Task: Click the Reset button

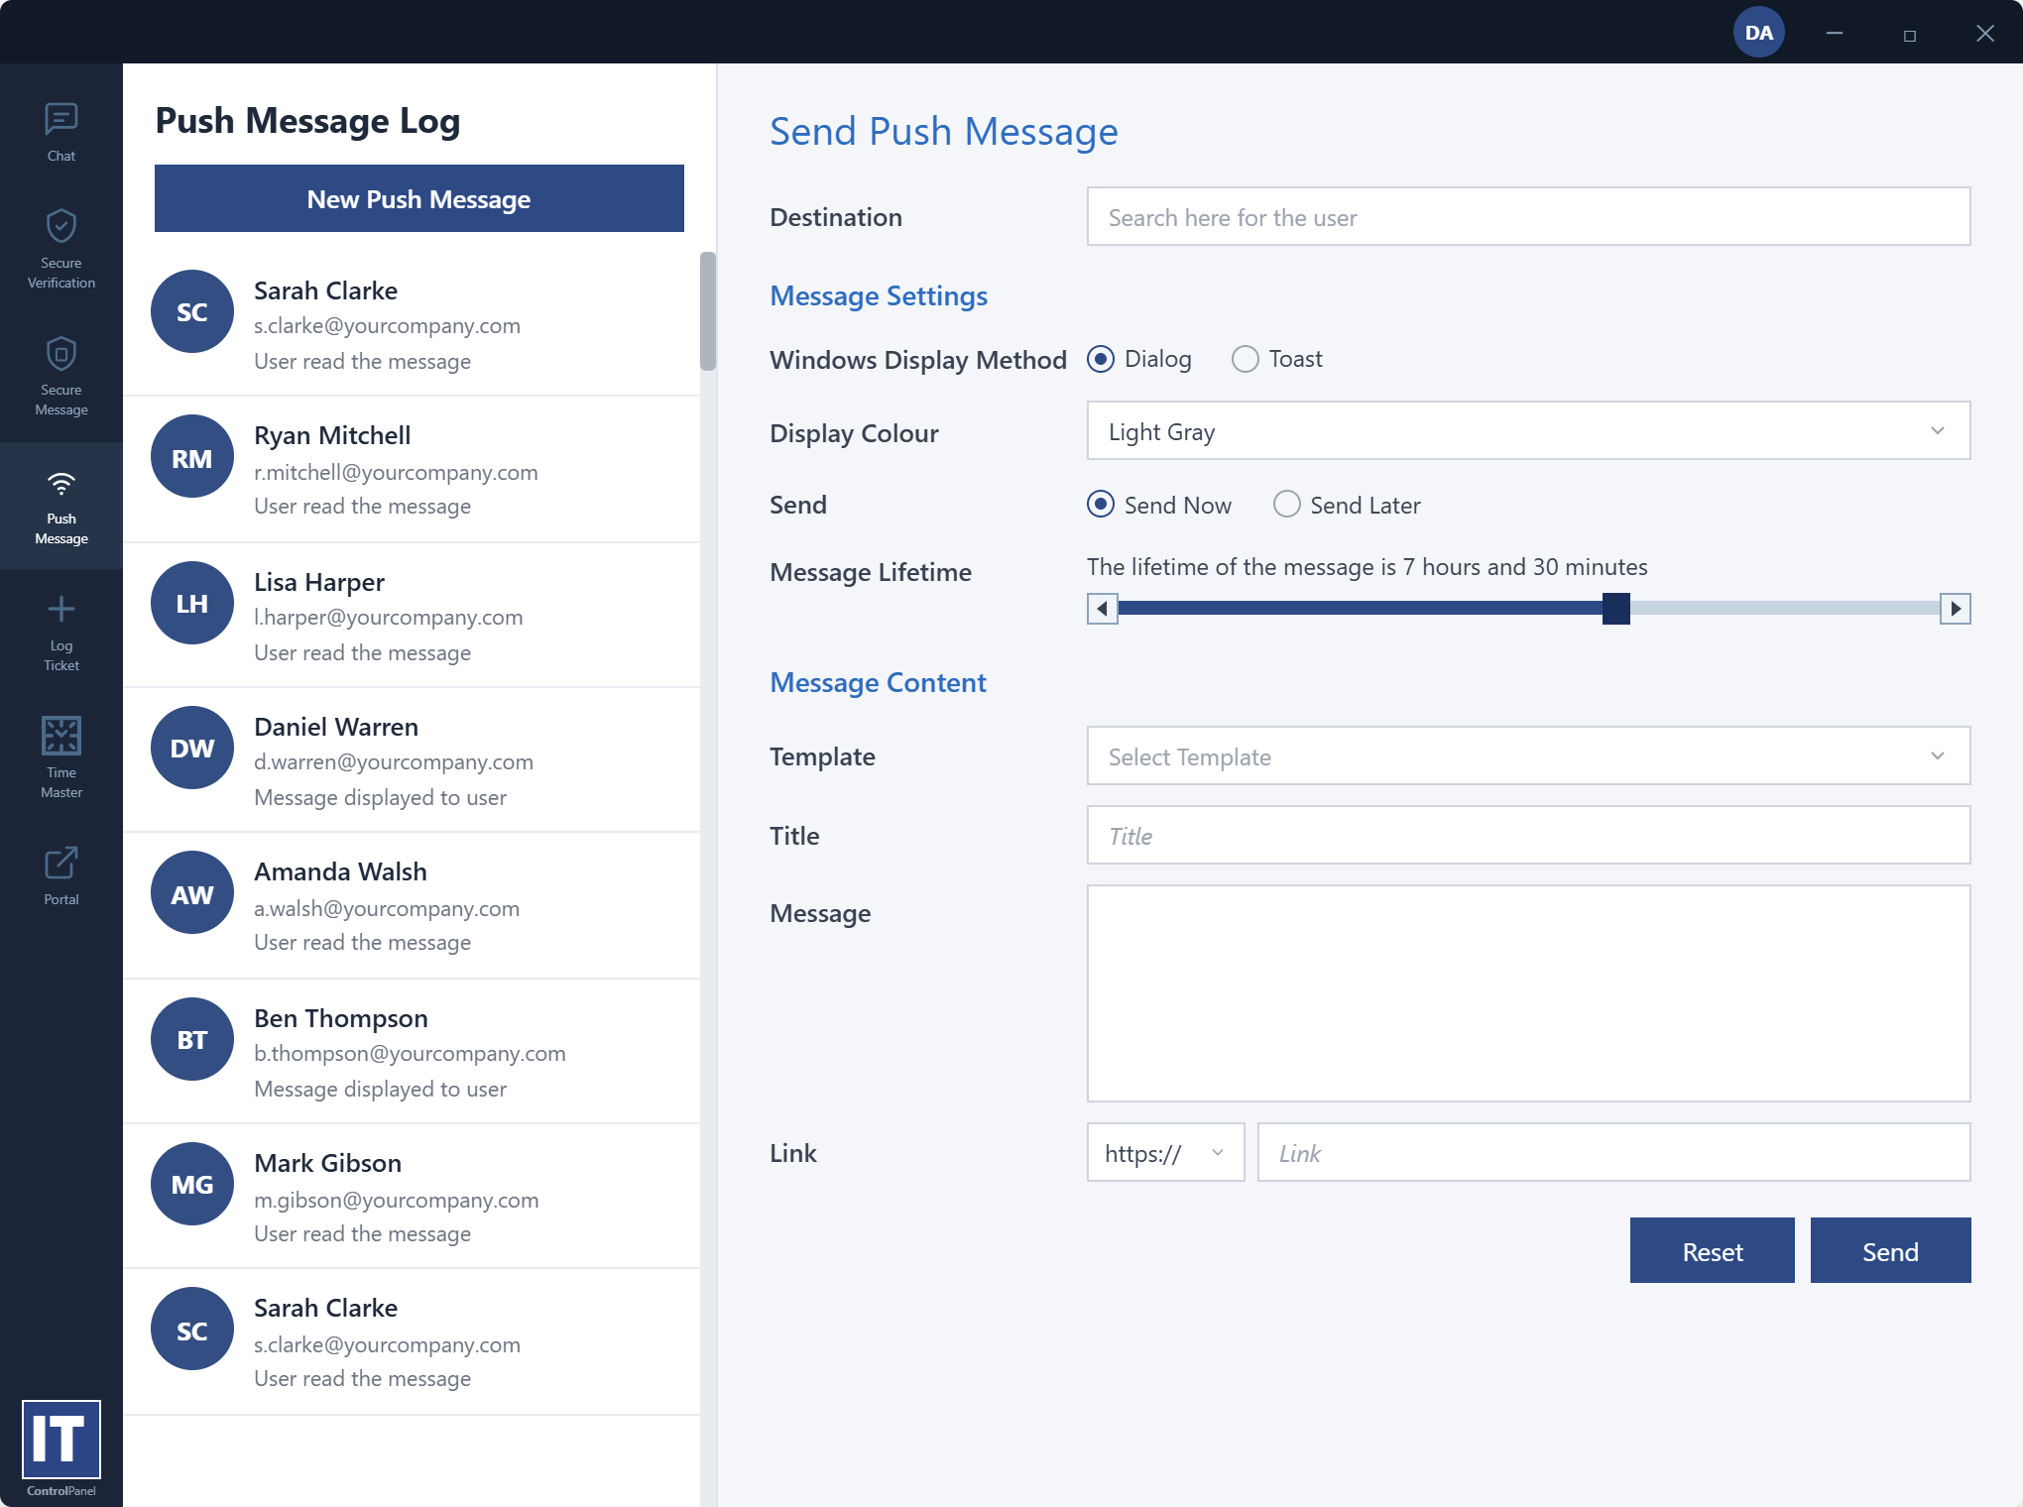Action: [x=1712, y=1250]
